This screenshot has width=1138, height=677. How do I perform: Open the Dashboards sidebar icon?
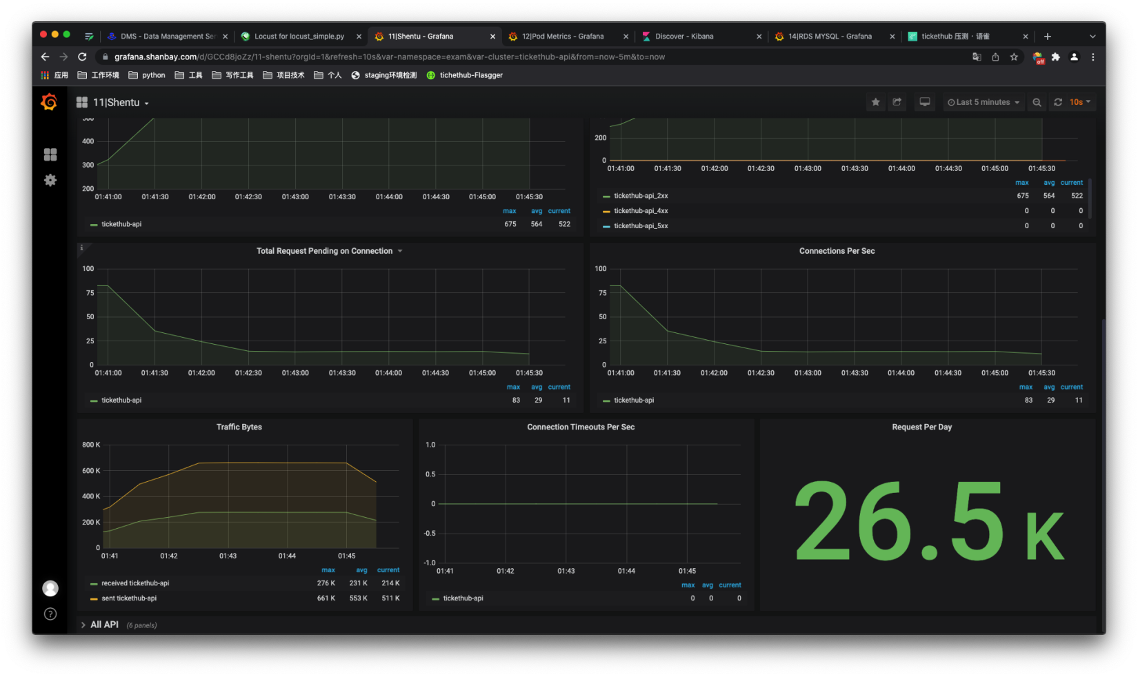[50, 154]
